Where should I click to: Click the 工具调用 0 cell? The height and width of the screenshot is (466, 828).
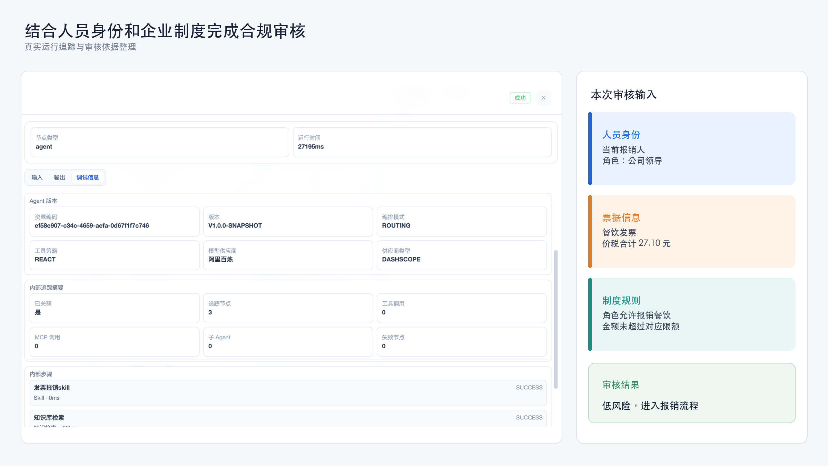[462, 308]
